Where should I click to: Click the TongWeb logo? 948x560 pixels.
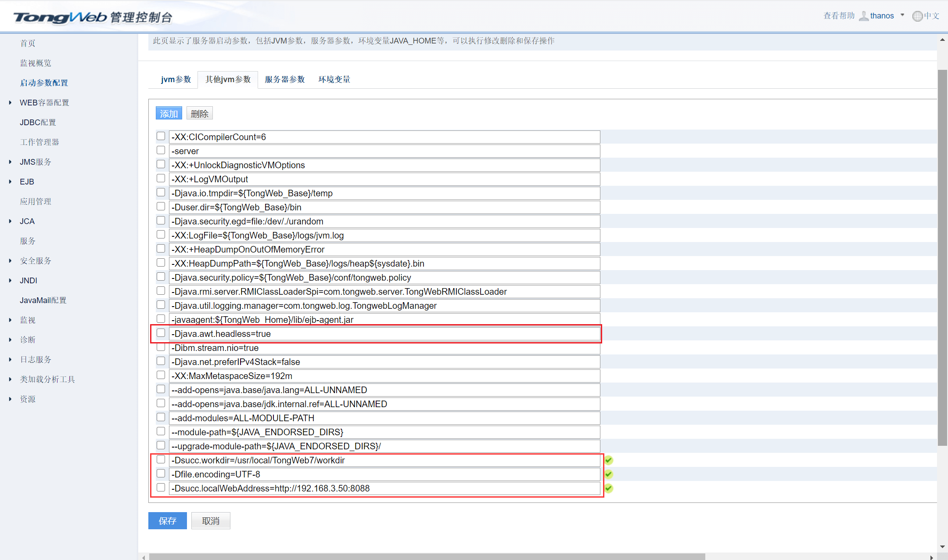pos(60,17)
